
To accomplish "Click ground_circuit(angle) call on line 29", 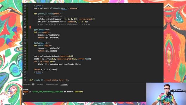I will pyautogui.click(x=49, y=35).
